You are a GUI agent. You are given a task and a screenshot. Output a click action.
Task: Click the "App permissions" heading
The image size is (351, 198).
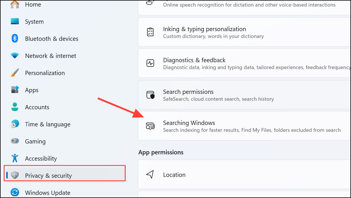[161, 152]
